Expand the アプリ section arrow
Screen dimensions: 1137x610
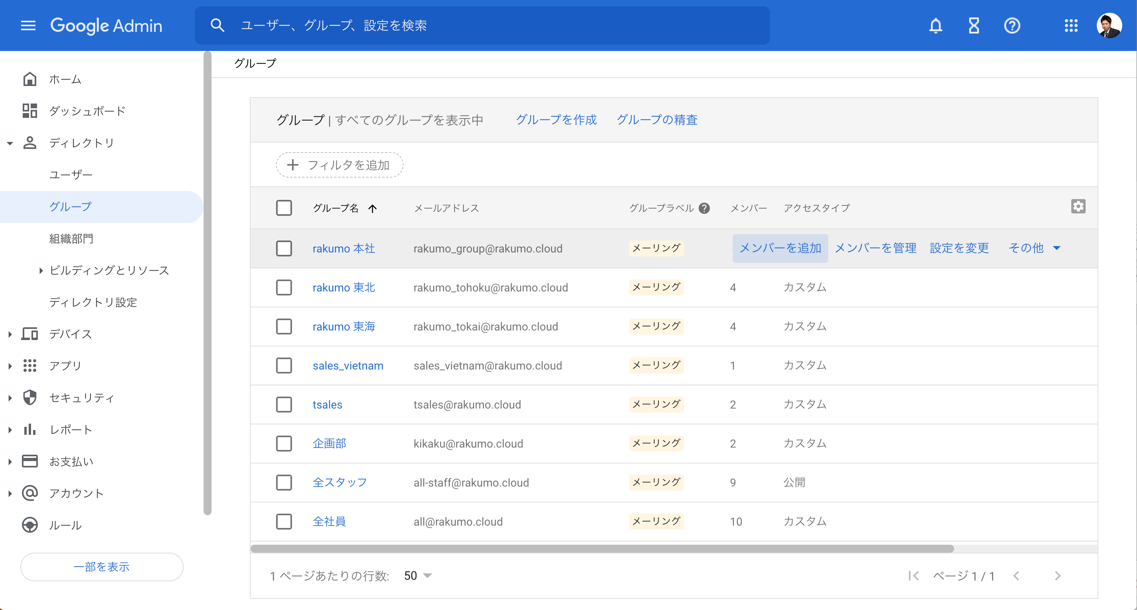(x=10, y=366)
